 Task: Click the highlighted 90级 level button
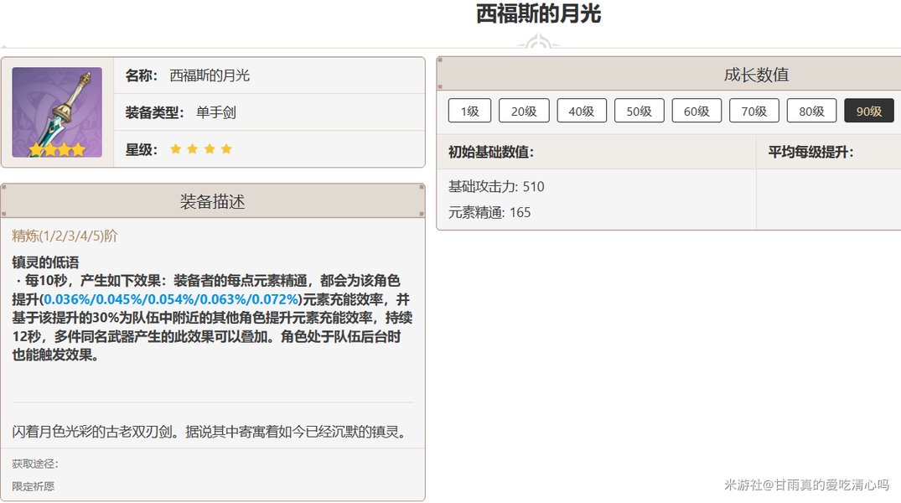[x=869, y=111]
